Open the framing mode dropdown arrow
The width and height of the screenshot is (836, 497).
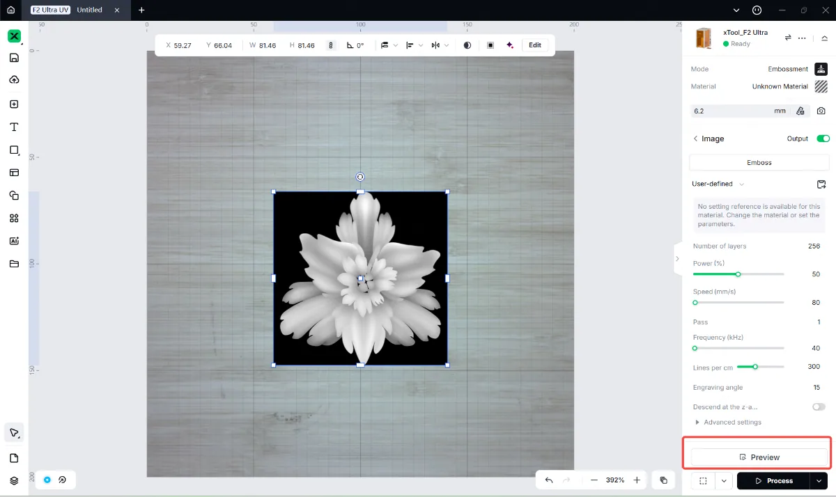725,480
